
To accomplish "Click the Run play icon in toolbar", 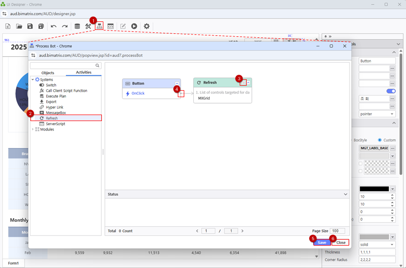I will [134, 26].
